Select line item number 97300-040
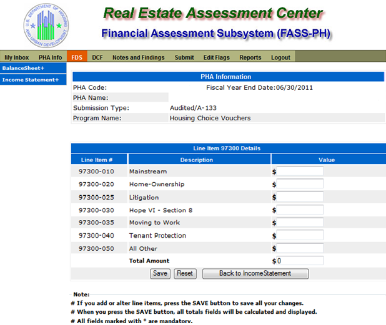The image size is (386, 325). 96,236
